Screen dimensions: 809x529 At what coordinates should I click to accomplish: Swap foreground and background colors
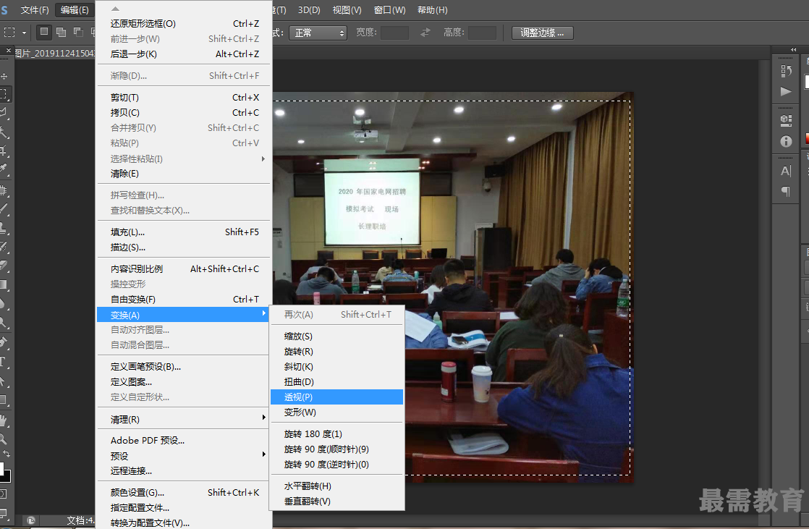(7, 454)
